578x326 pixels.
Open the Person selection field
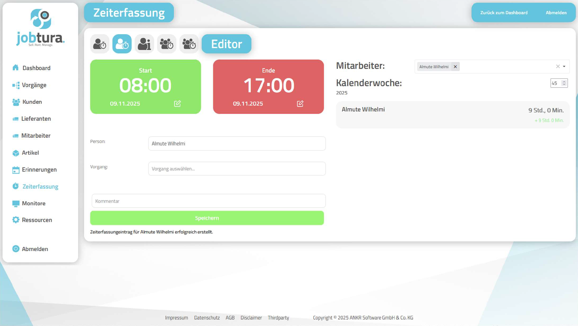[x=237, y=143]
